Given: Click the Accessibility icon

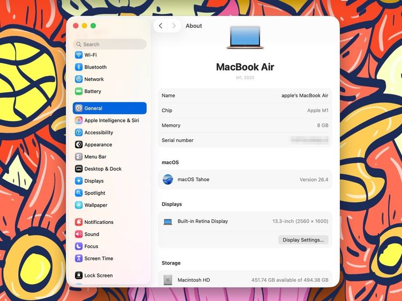Looking at the screenshot, I should point(79,132).
